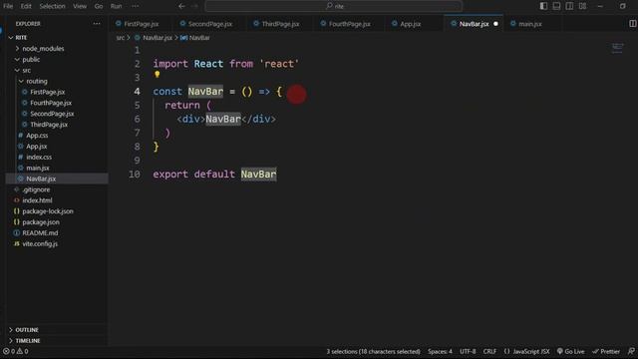
Task: Change indentation via Spaces: 4
Action: [440, 351]
